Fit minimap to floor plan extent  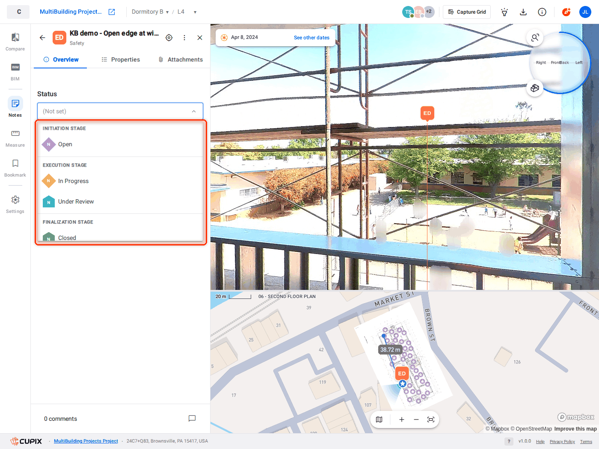point(431,419)
